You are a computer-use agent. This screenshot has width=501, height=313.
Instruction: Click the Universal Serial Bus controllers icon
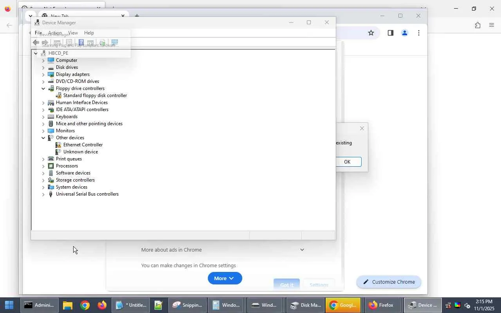(x=51, y=194)
